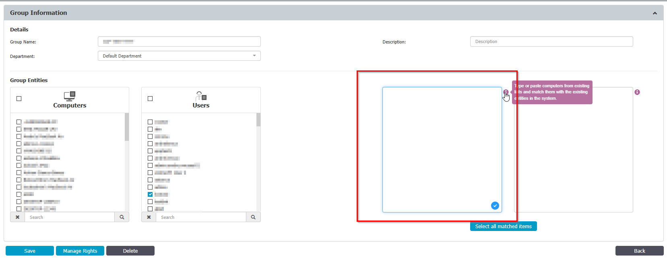Toggle the select-all Users checkbox
The width and height of the screenshot is (667, 268).
point(150,99)
